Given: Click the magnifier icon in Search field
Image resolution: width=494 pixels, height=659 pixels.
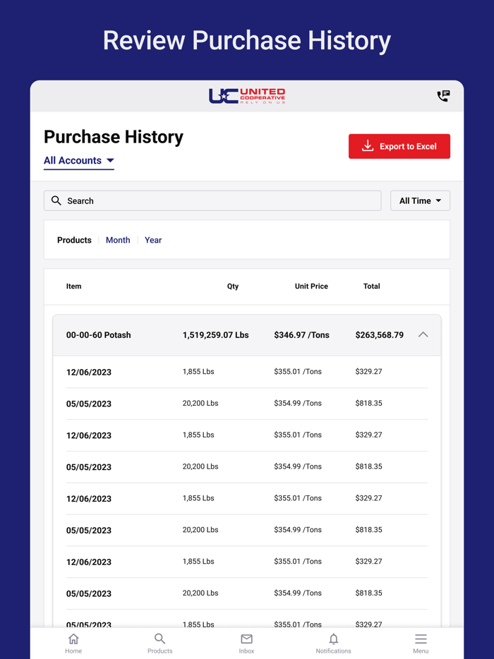Looking at the screenshot, I should point(56,200).
